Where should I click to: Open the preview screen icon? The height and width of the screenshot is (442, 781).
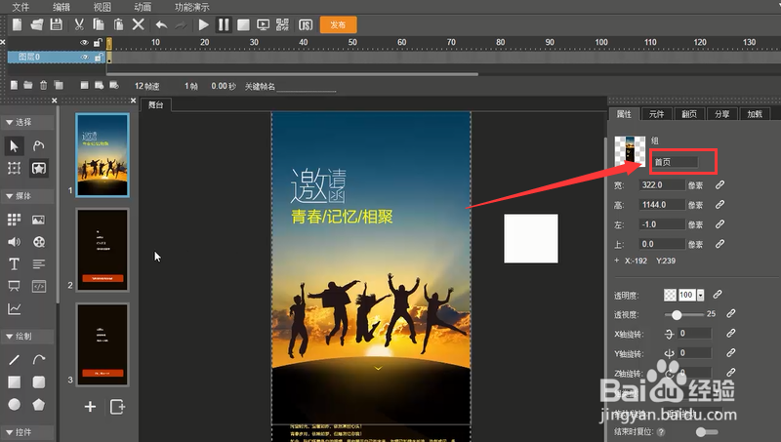click(263, 24)
